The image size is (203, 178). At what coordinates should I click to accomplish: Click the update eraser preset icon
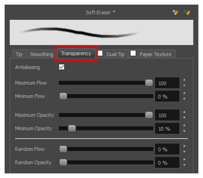[187, 12]
